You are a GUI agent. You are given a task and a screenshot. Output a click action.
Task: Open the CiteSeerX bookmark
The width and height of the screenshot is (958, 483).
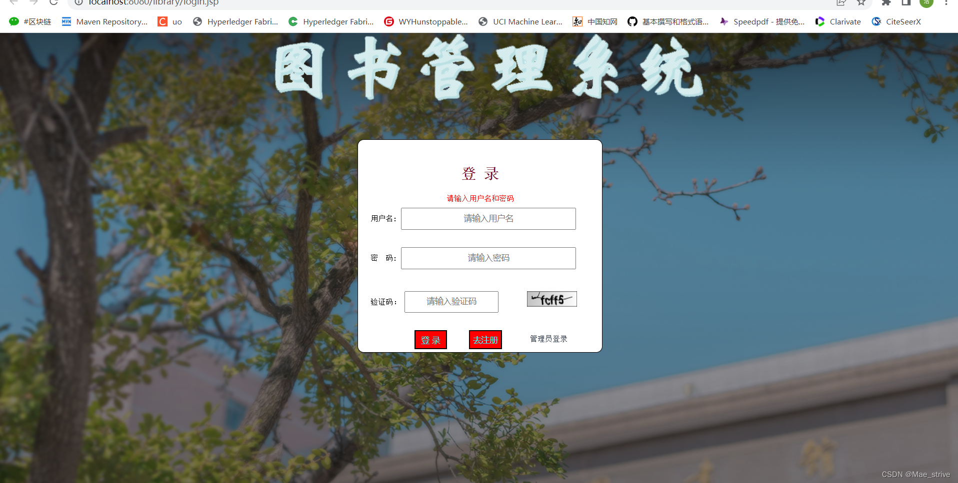pos(896,21)
